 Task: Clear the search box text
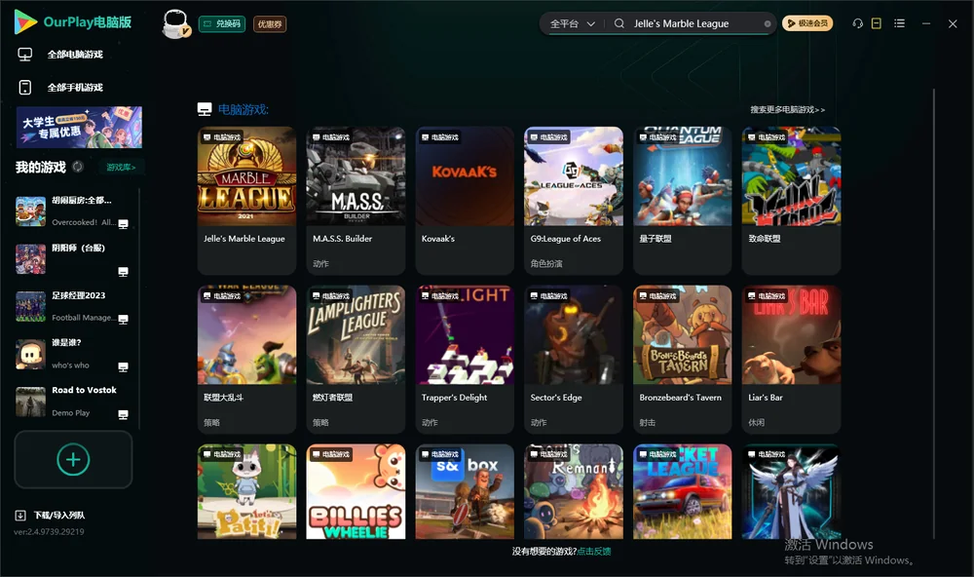[x=768, y=23]
